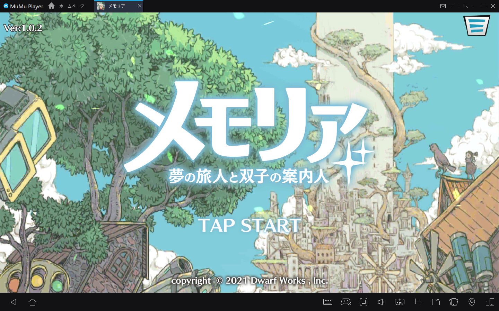Click the copyright 2021 Dwarf Works text

249,281
